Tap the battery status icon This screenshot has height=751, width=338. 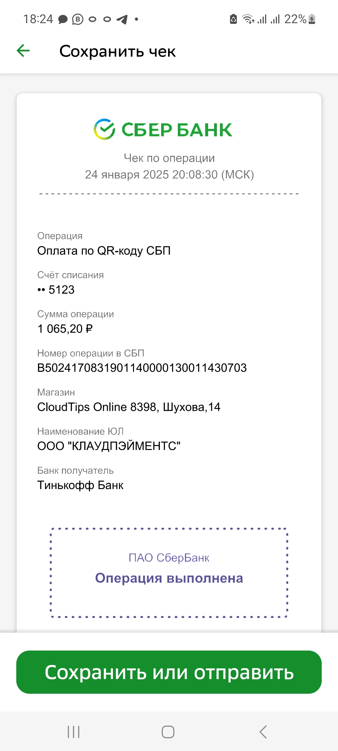(x=312, y=19)
